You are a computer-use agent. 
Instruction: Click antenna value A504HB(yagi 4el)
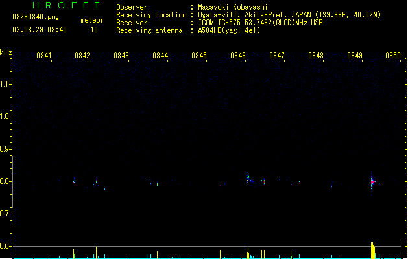coord(229,30)
